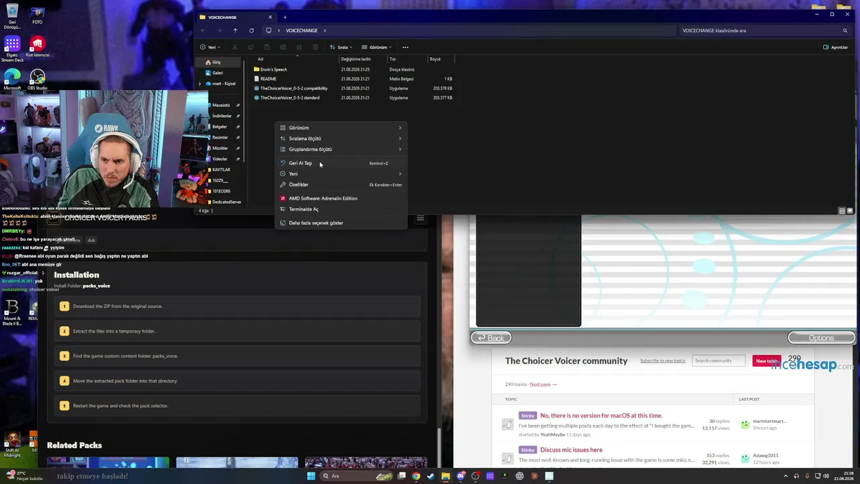Click the Back button in the game panel
This screenshot has width=860, height=484.
[x=491, y=338]
